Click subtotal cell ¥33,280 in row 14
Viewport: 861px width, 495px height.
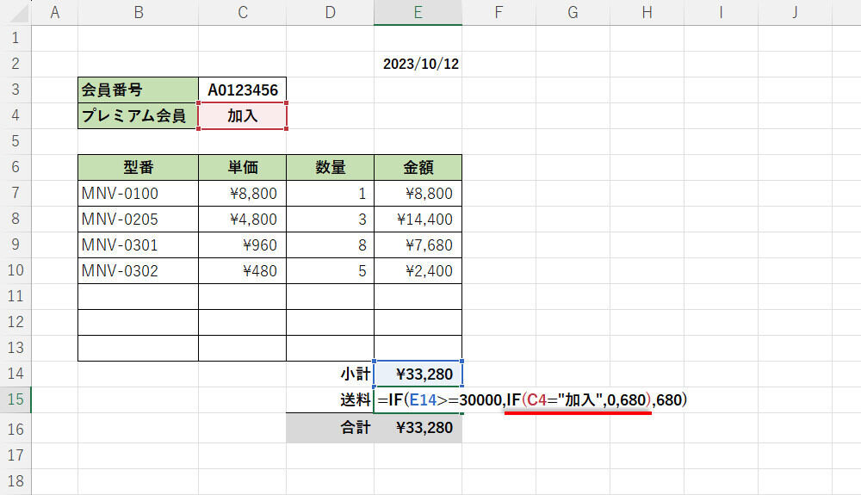pos(418,374)
